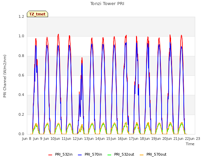Image resolution: width=215 pixels, height=161 pixels.
Task: Click the 0.6 y-axis tick label
Action: (21, 75)
